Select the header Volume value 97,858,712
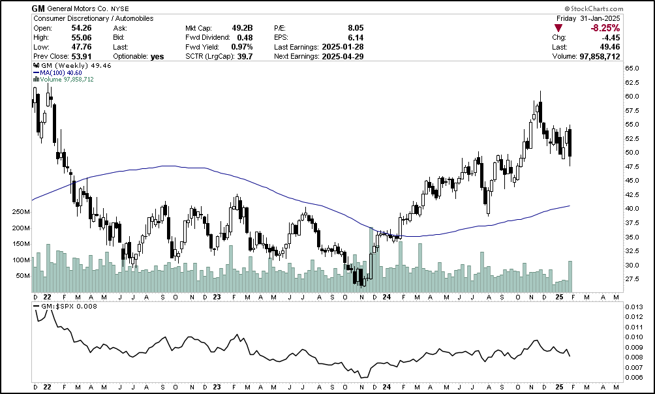 click(x=600, y=56)
